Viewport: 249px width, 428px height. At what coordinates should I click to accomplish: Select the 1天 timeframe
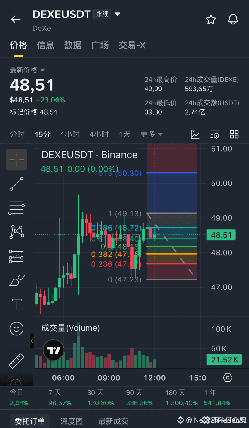pyautogui.click(x=124, y=134)
